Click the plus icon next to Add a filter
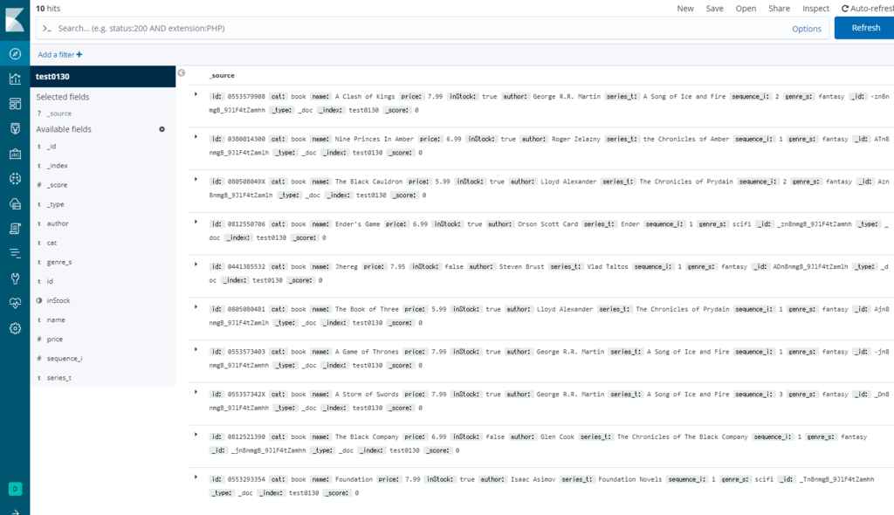 coord(79,55)
